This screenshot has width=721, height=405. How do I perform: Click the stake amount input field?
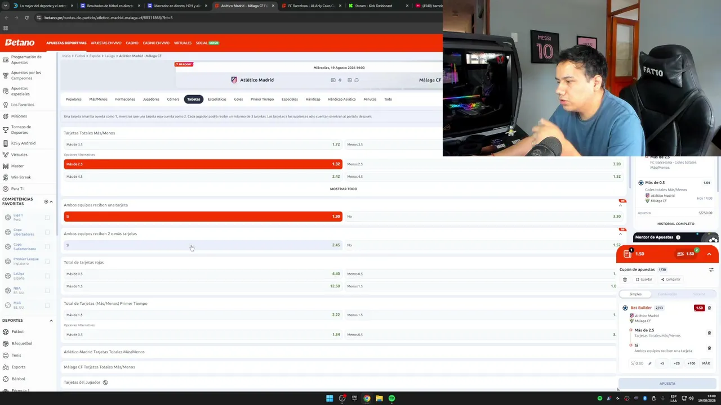click(638, 363)
